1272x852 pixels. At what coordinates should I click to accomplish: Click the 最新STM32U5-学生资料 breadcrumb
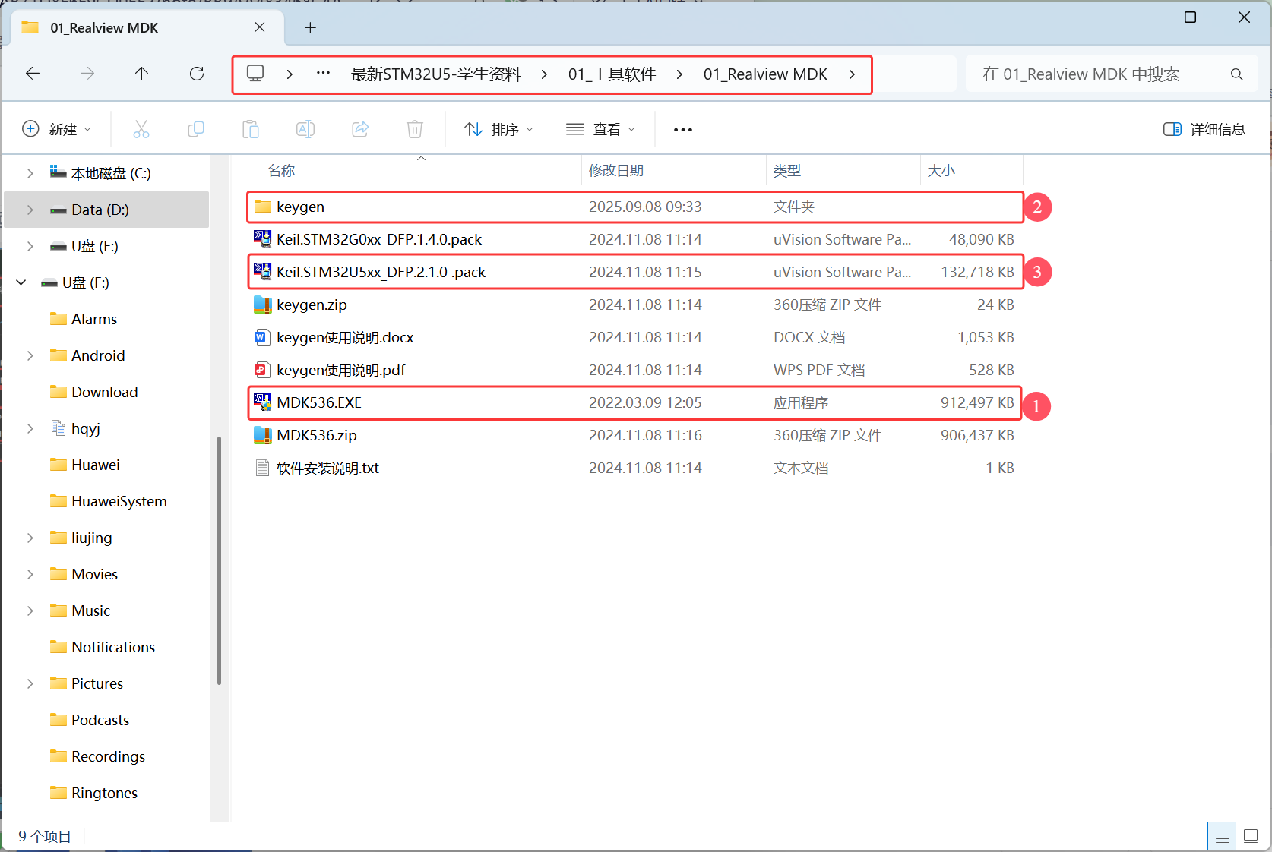click(x=435, y=74)
